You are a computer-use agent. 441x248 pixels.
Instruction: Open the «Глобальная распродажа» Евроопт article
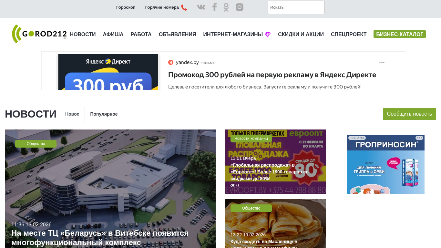[x=269, y=172]
